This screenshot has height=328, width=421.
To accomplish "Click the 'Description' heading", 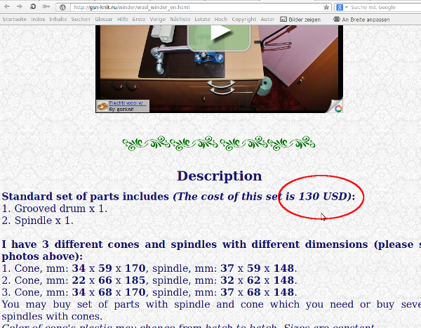I will pos(220,176).
